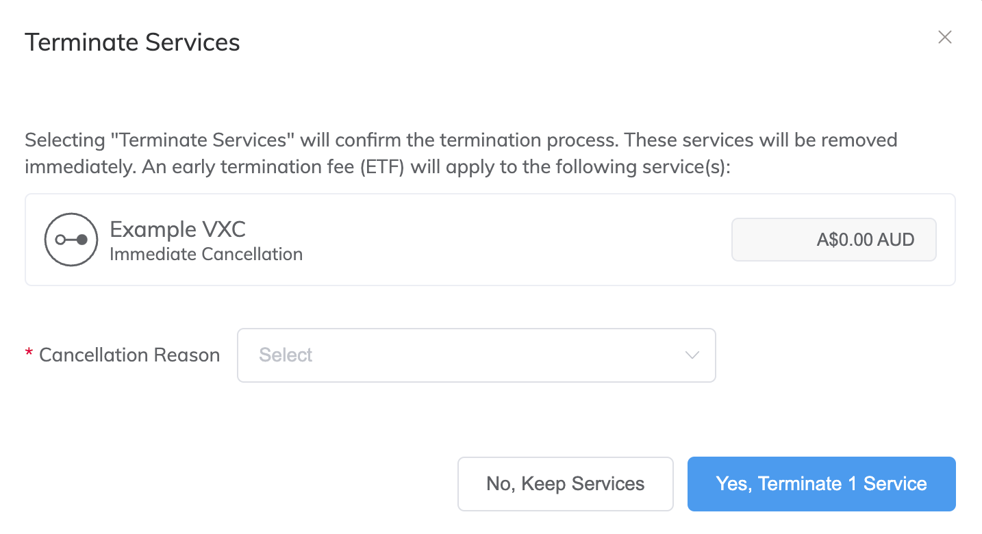The height and width of the screenshot is (534, 982).
Task: Click Yes, Terminate 1 Service
Action: [820, 483]
